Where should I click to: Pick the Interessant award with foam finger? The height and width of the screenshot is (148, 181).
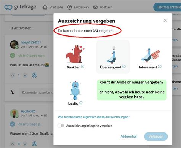click(x=150, y=57)
